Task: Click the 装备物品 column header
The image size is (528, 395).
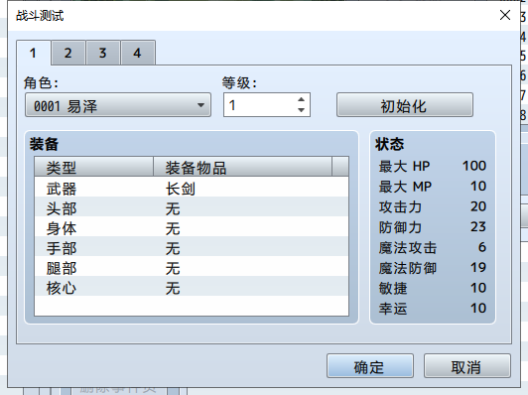Action: pos(242,167)
